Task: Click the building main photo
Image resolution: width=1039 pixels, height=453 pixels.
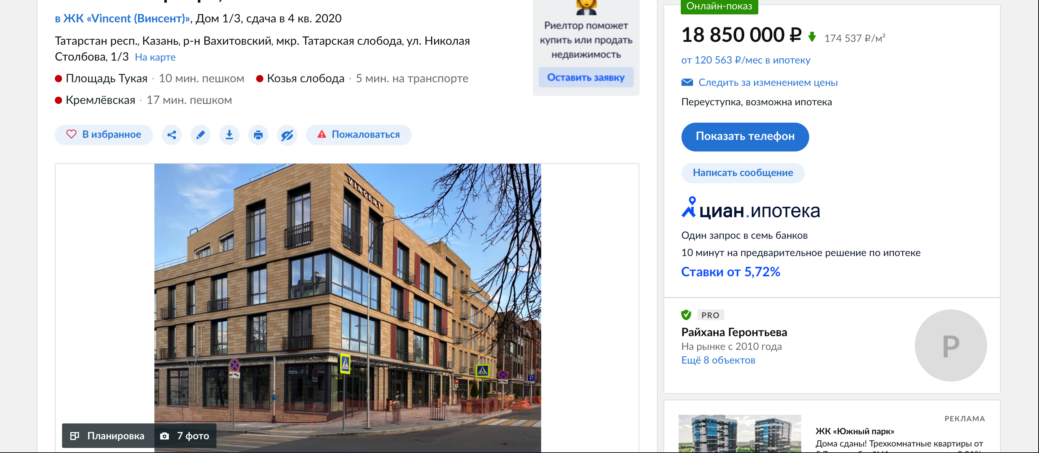Action: 347,307
